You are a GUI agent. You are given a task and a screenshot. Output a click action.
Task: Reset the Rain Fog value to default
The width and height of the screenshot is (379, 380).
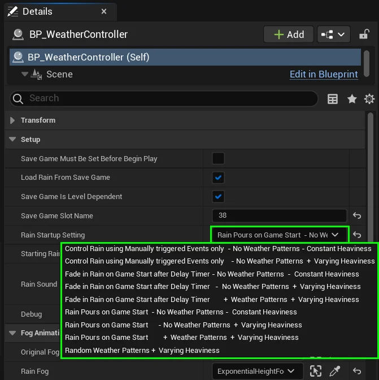coord(357,371)
